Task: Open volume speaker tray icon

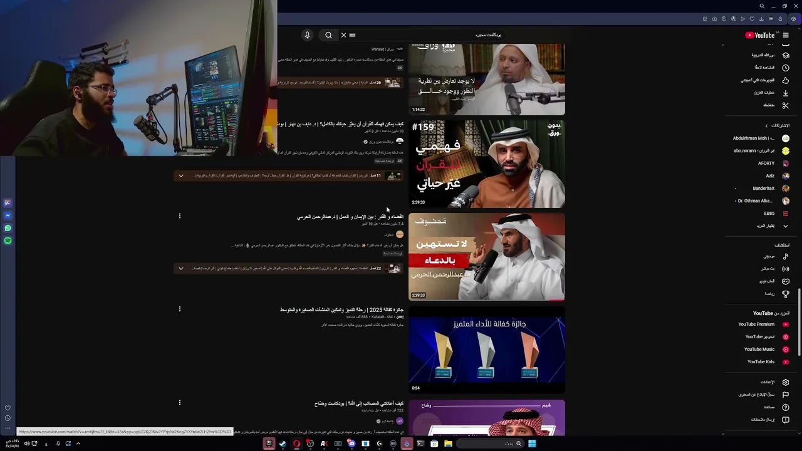Action: tap(26, 443)
